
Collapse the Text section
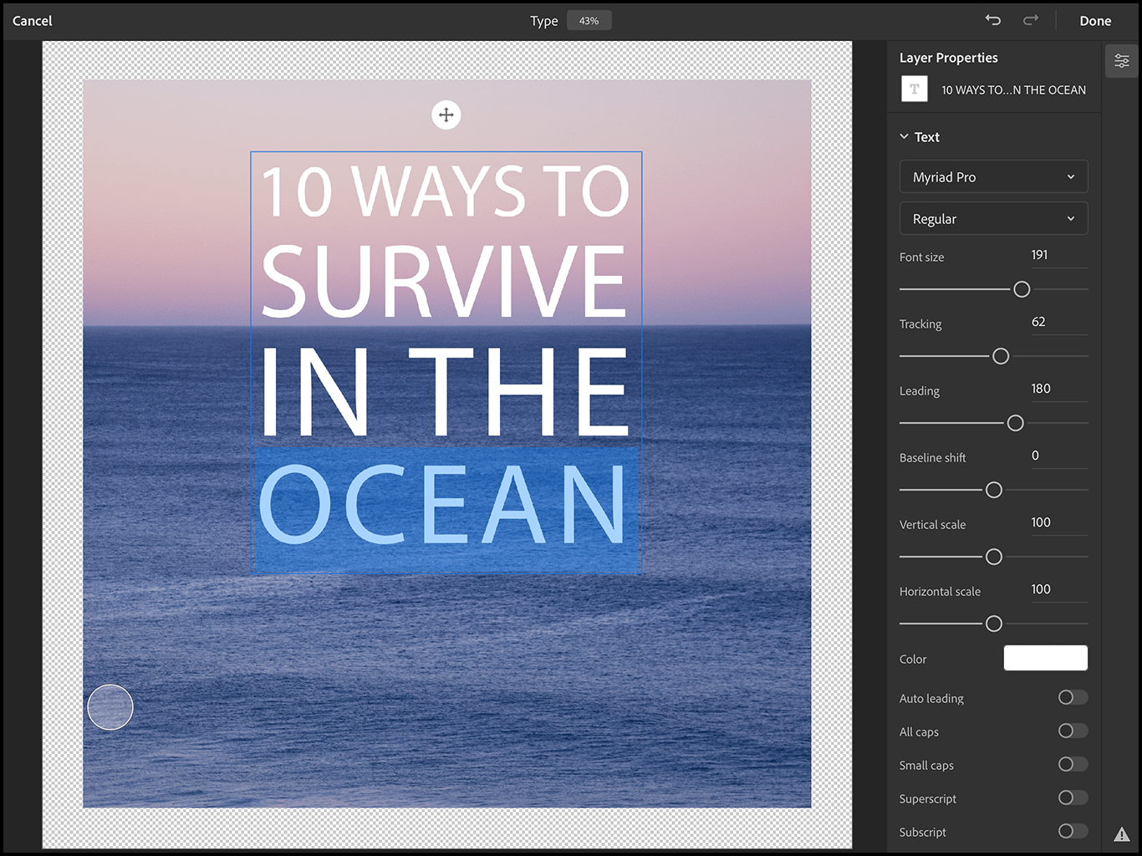pyautogui.click(x=904, y=136)
